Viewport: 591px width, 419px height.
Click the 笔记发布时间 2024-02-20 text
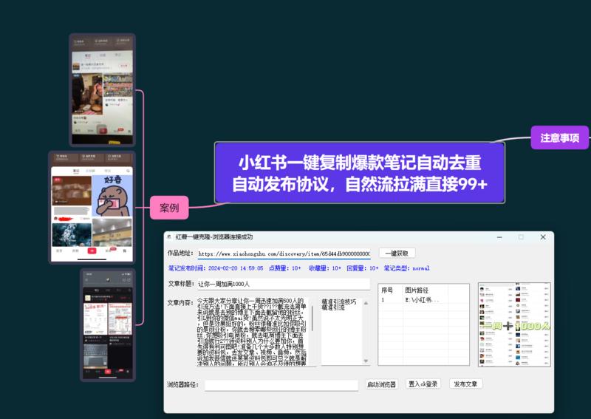pos(216,268)
